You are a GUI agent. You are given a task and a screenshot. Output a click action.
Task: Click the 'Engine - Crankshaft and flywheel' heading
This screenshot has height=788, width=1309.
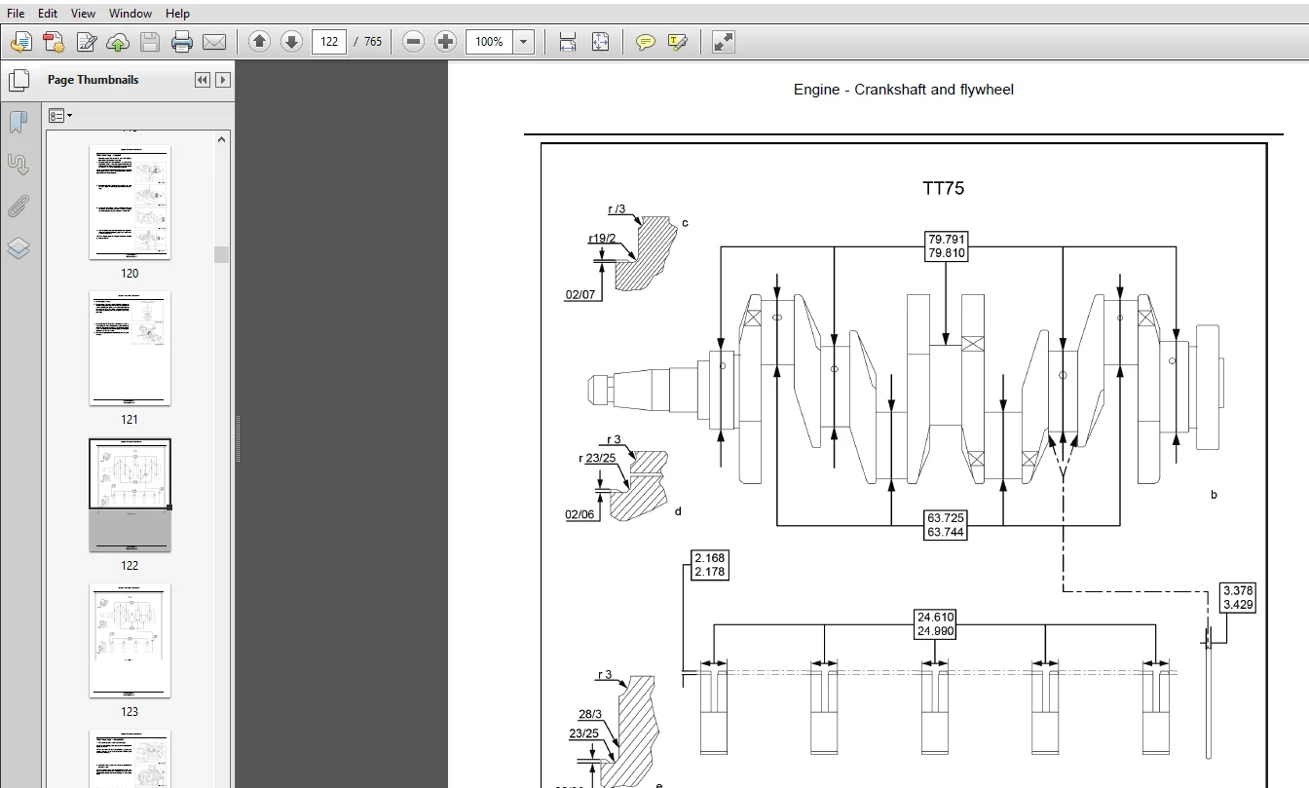tap(904, 90)
